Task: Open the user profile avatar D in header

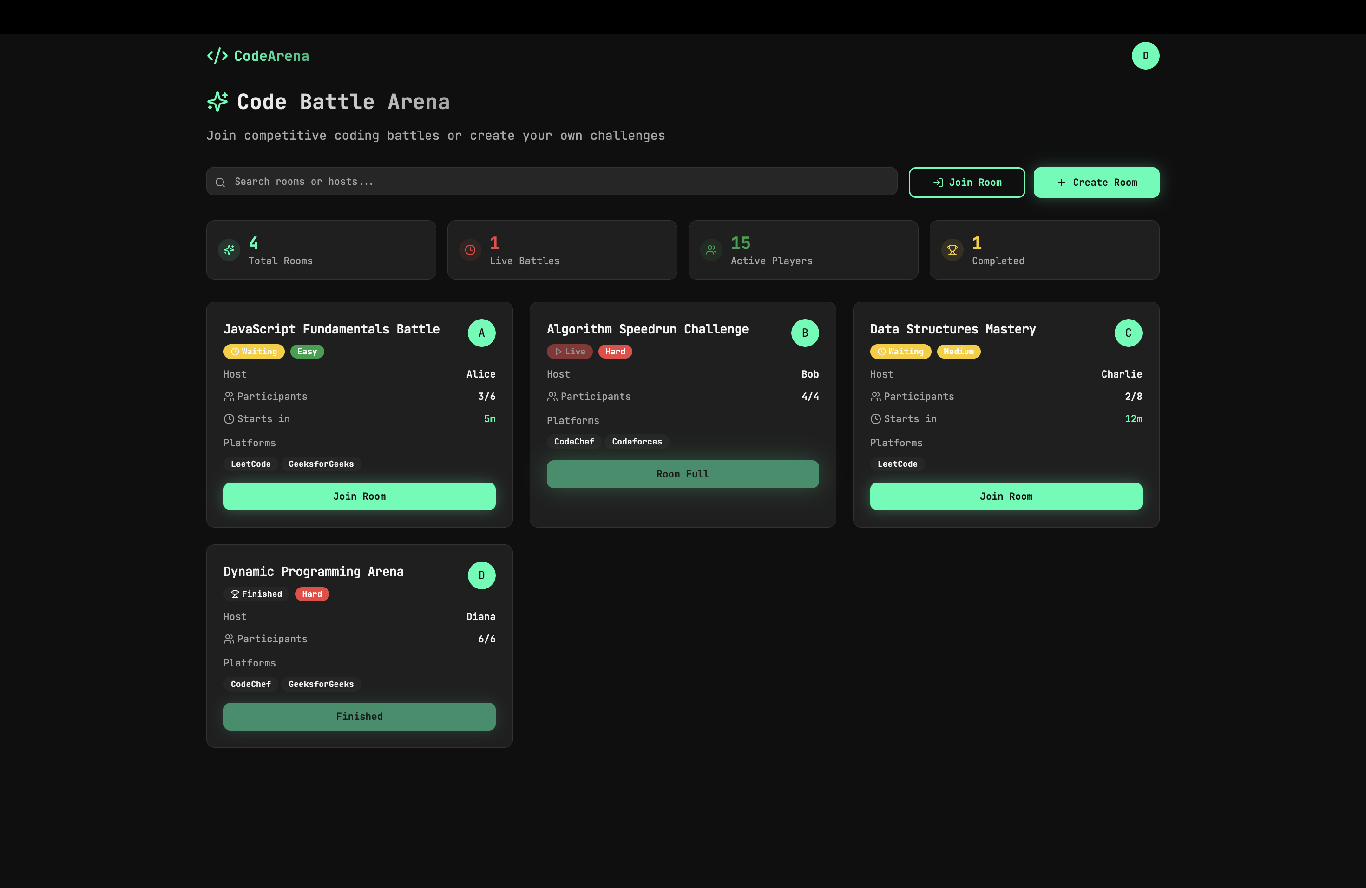Action: [x=1145, y=56]
